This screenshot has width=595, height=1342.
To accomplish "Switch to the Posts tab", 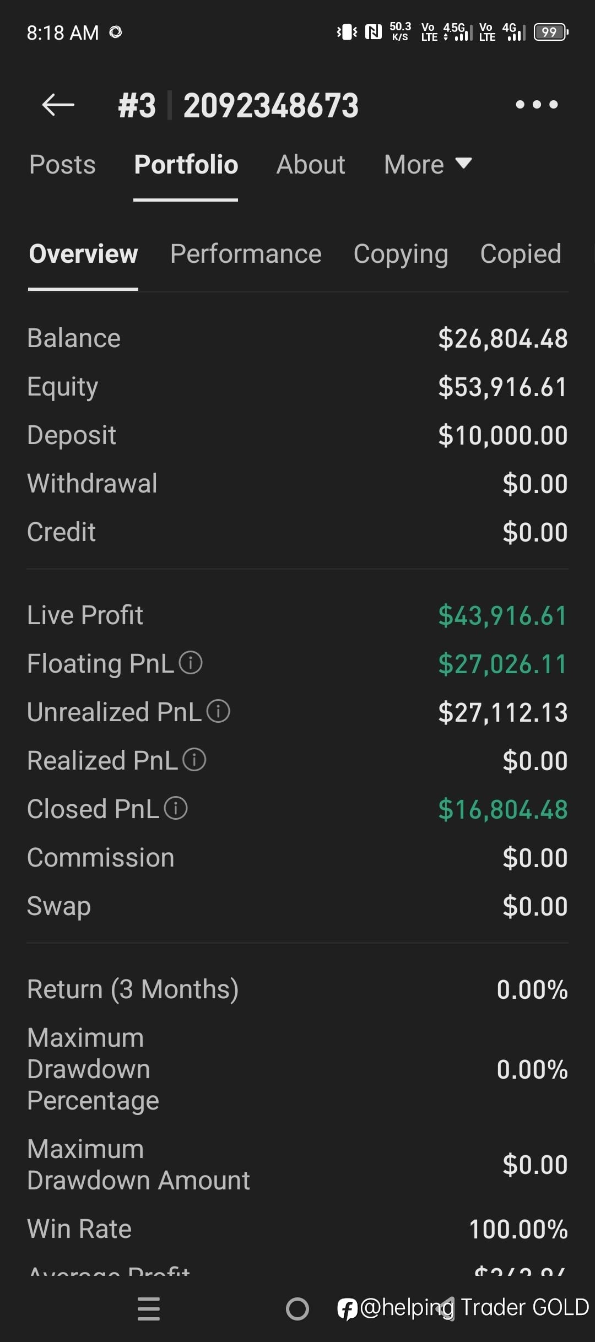I will pyautogui.click(x=62, y=165).
